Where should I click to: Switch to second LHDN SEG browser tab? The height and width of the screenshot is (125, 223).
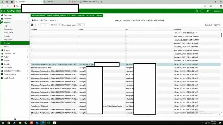(57, 2)
